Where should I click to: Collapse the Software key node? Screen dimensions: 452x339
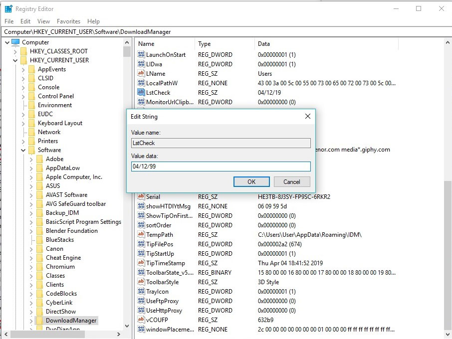[x=23, y=150]
